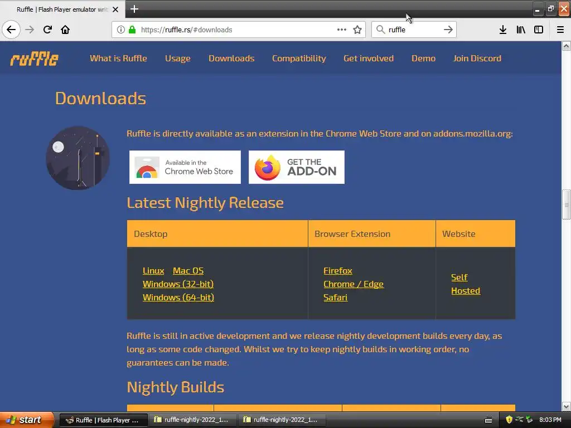Toggle the sidebar view icon

(539, 30)
